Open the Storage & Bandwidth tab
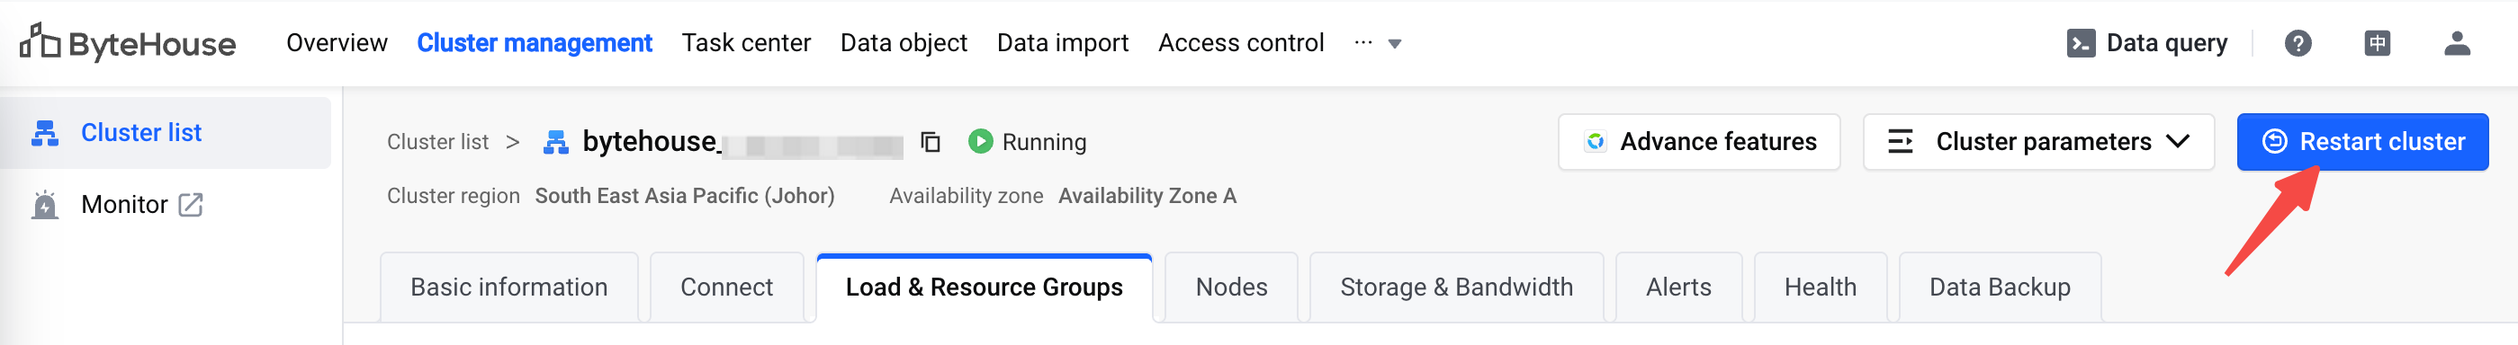Viewport: 2518px width, 345px height. point(1455,287)
